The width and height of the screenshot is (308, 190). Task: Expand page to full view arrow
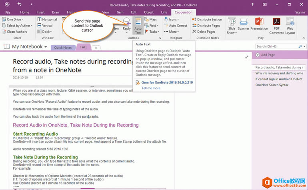point(247,57)
